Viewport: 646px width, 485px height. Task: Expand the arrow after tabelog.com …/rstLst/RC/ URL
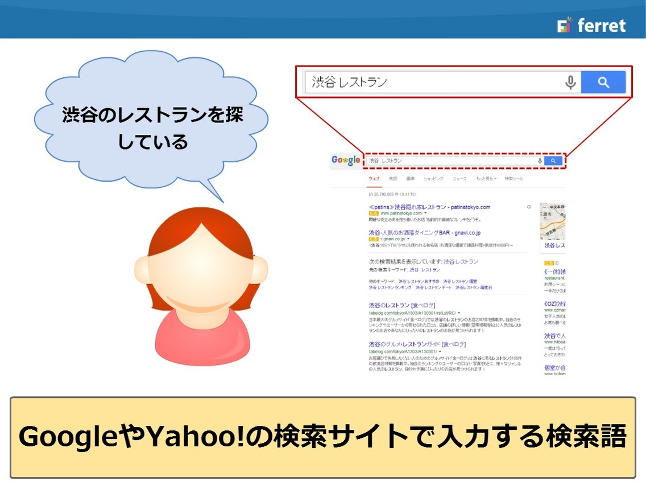click(x=458, y=313)
